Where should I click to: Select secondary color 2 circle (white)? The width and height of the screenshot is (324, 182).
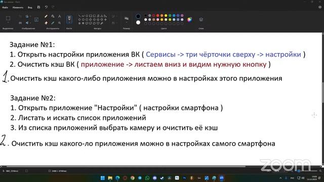coord(138,22)
